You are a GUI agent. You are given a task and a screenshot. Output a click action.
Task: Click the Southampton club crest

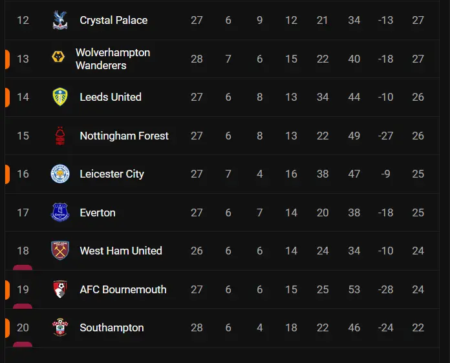pos(60,327)
